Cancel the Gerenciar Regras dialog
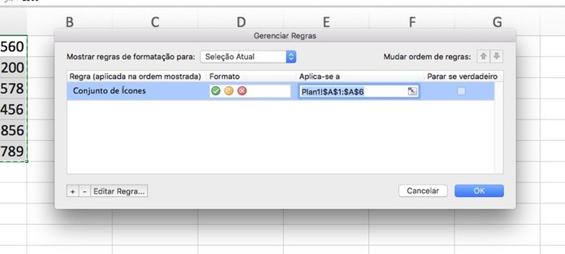This screenshot has height=254, width=565. (423, 191)
